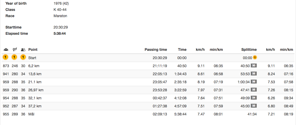Click the orange badge beside Start splittime 00:00

pos(255,58)
